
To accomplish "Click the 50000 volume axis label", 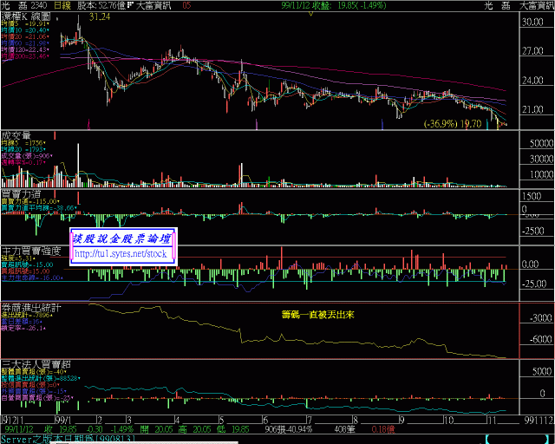I will (x=541, y=143).
